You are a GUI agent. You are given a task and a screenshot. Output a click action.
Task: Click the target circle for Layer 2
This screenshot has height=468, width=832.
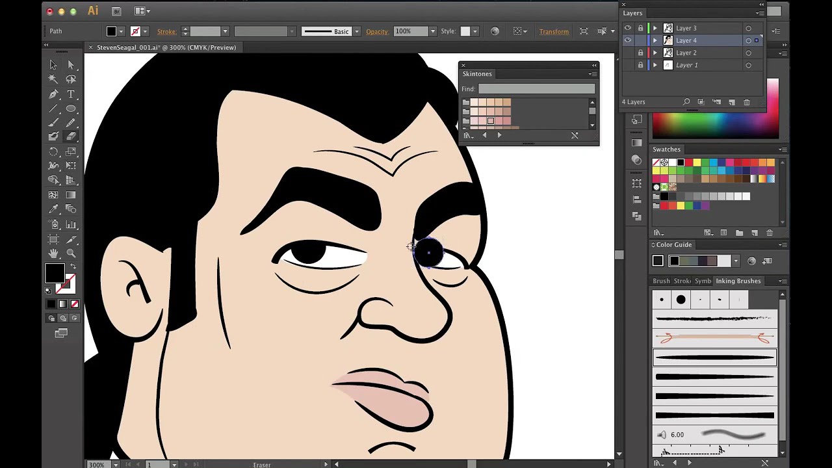[x=748, y=53]
